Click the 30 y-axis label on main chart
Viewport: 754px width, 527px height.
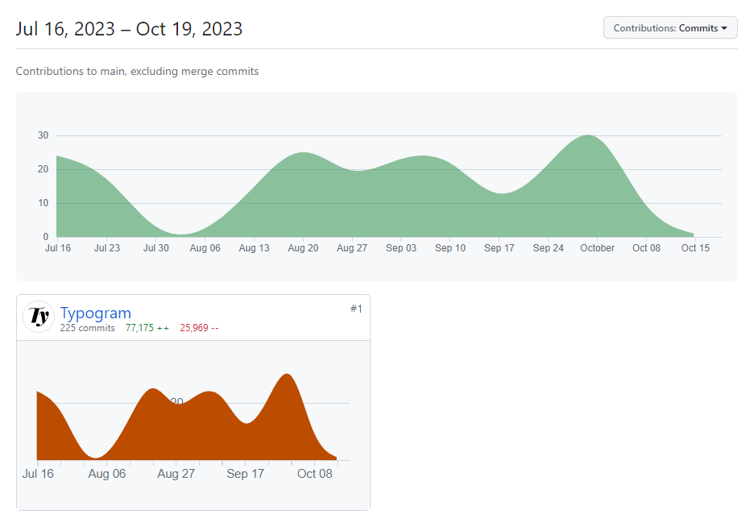point(43,135)
